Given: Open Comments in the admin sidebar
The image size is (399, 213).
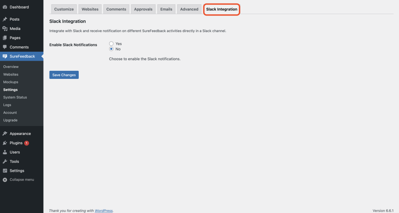Looking at the screenshot, I should pos(19,47).
